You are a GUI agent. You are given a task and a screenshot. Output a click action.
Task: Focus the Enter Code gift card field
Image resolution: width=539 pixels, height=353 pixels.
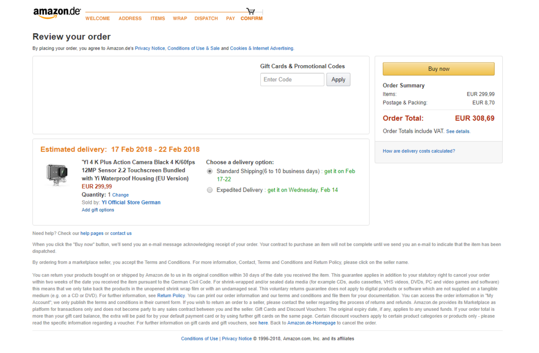292,79
